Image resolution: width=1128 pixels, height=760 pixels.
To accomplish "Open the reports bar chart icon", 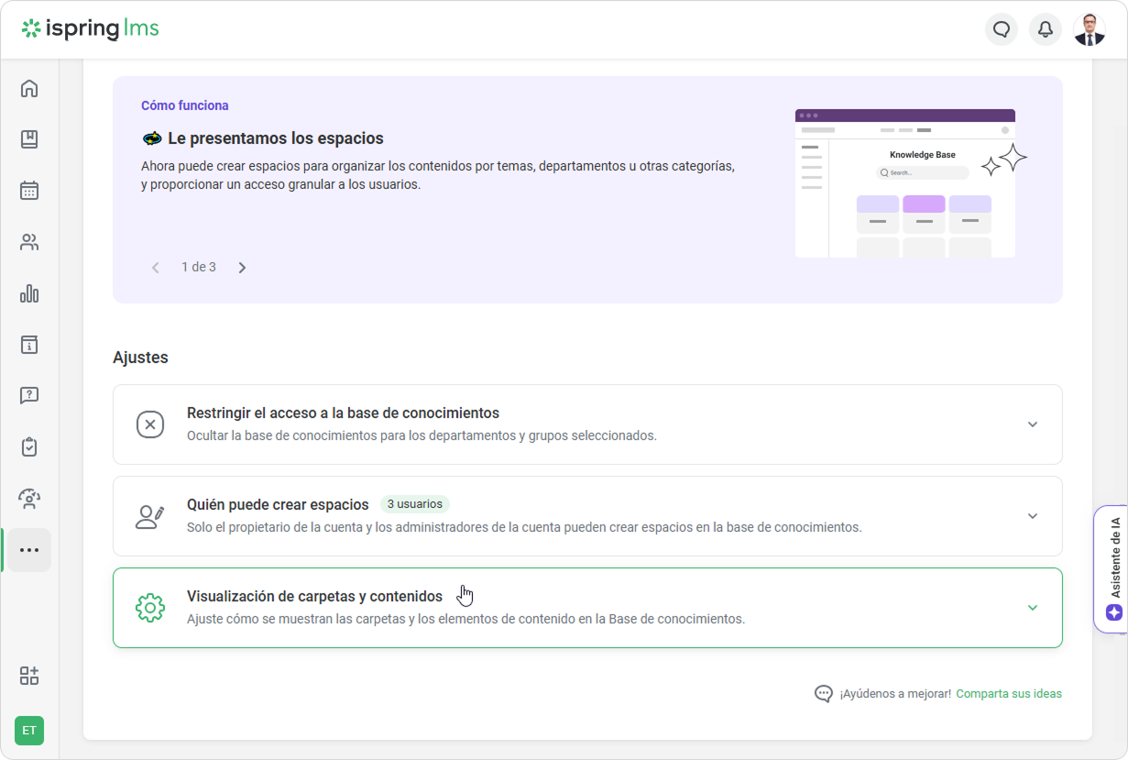I will pos(29,293).
